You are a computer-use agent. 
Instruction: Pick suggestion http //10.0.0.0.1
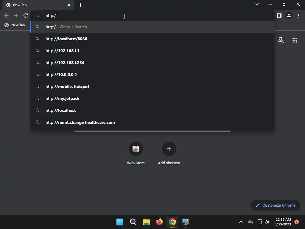(152, 75)
